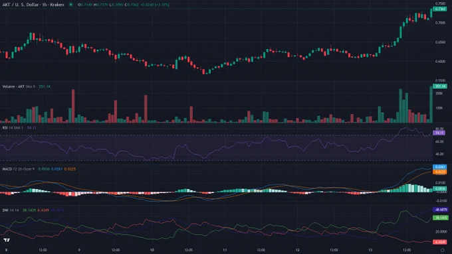Click the 200K volume axis label
This screenshot has height=254, width=452.
[x=439, y=94]
